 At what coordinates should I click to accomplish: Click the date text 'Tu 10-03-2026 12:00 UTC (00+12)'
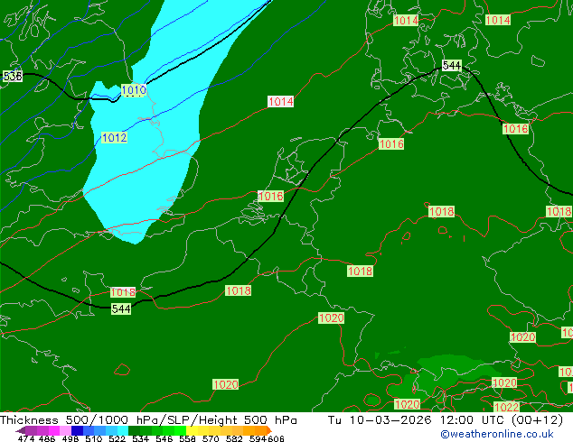pyautogui.click(x=446, y=420)
